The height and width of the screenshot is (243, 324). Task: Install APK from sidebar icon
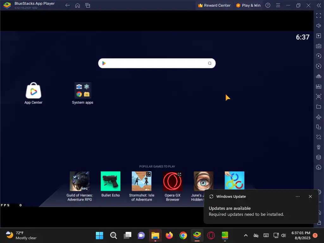click(319, 86)
